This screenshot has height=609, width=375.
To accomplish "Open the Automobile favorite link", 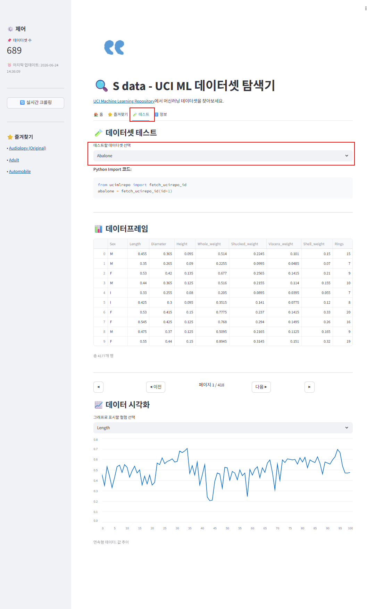I will 20,171.
